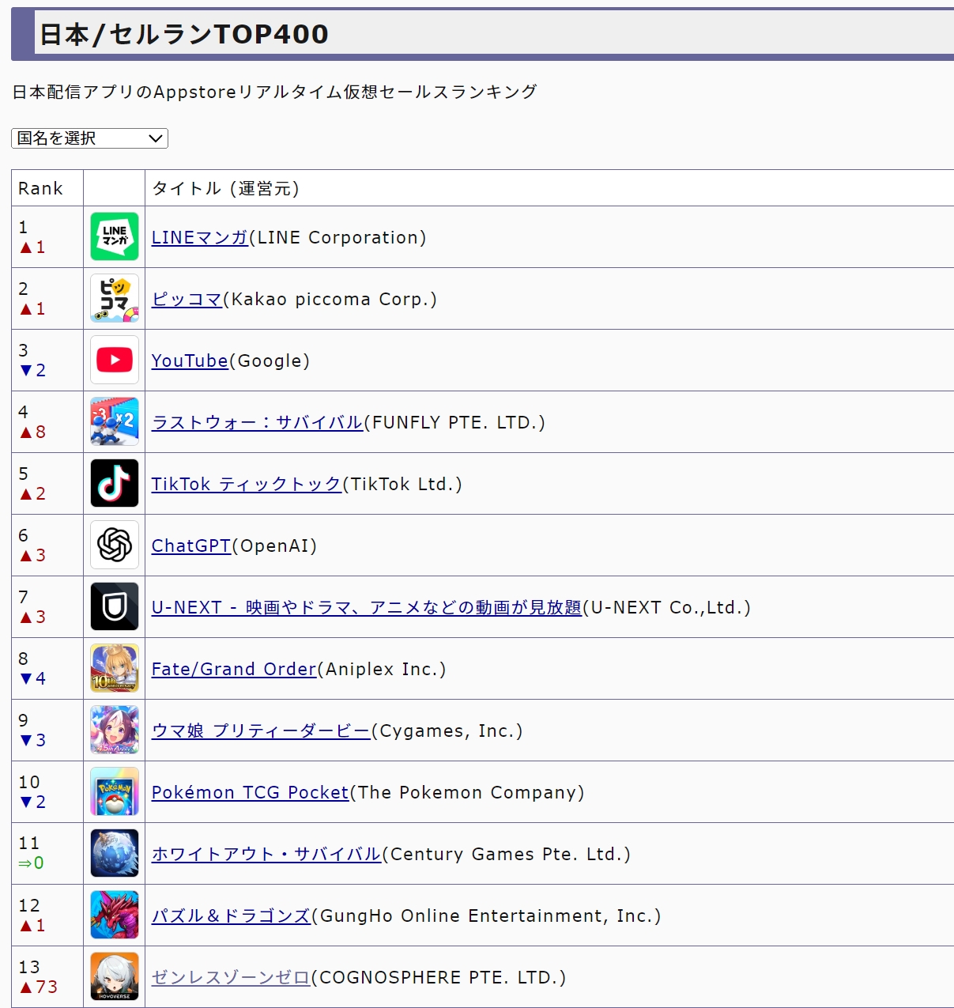
Task: Click the ラストウォー:サバイバル app icon
Action: (x=115, y=421)
